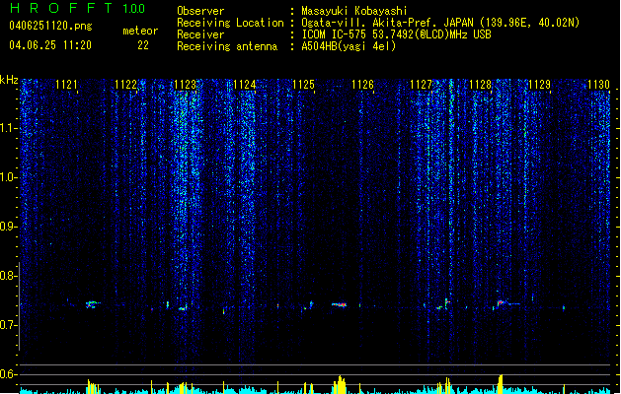Click the meteor label
This screenshot has height=394, width=621.
[140, 31]
